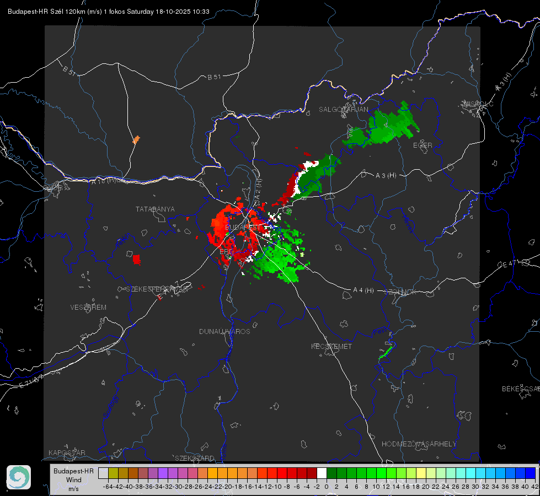Click the BUDAPEST label on the radar
Viewport: 540px width, 496px height.
pyautogui.click(x=243, y=228)
